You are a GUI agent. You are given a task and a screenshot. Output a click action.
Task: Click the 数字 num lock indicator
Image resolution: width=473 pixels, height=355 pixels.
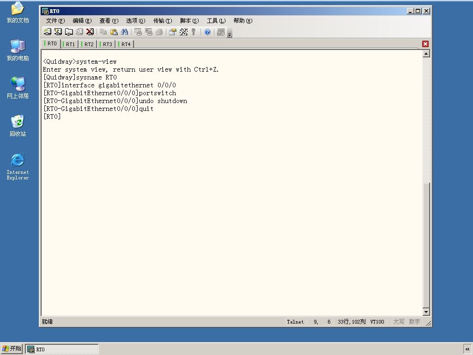pyautogui.click(x=414, y=322)
